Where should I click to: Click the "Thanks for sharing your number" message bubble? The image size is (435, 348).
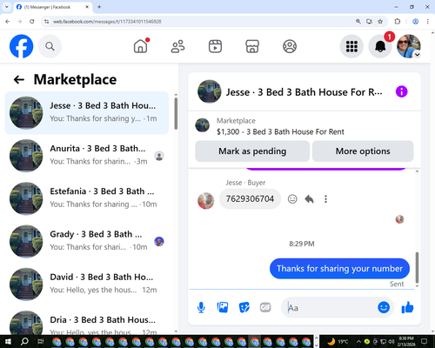(339, 269)
